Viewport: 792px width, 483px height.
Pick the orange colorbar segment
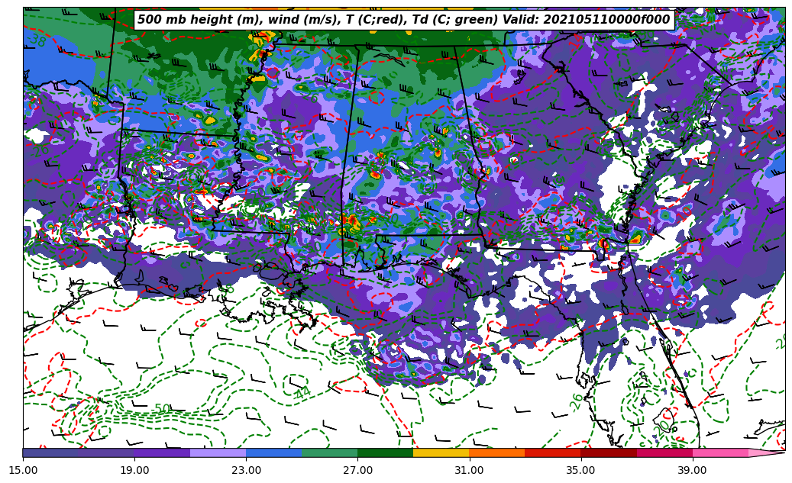[x=497, y=452]
